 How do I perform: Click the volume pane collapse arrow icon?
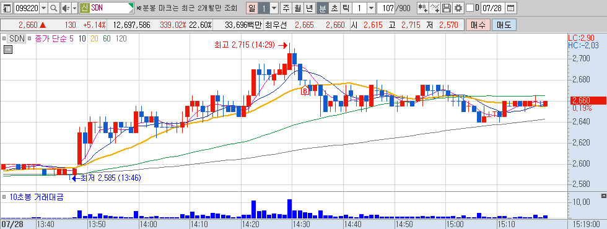604,196
